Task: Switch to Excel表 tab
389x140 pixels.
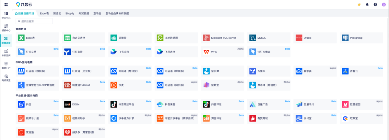Action: point(44,14)
